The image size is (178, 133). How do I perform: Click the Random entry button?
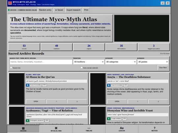point(45,10)
